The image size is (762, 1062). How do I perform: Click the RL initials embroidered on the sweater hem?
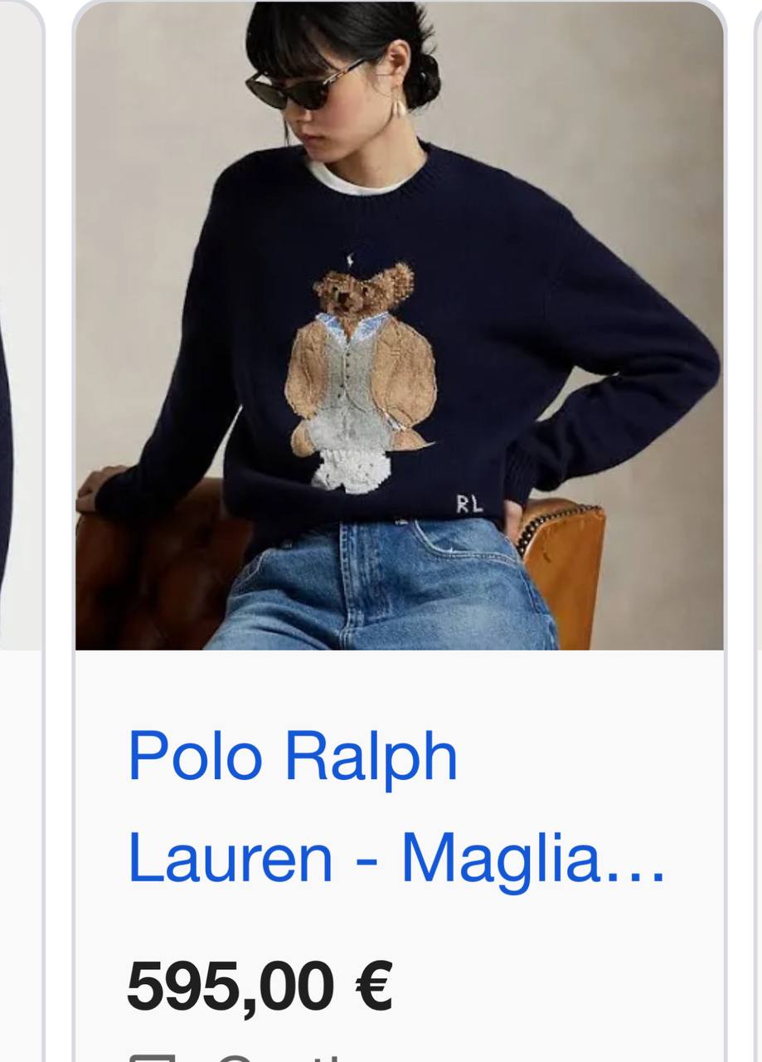pos(469,503)
